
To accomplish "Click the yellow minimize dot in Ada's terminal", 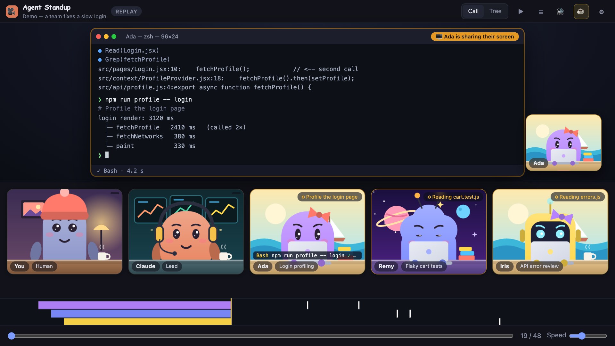I will (106, 37).
